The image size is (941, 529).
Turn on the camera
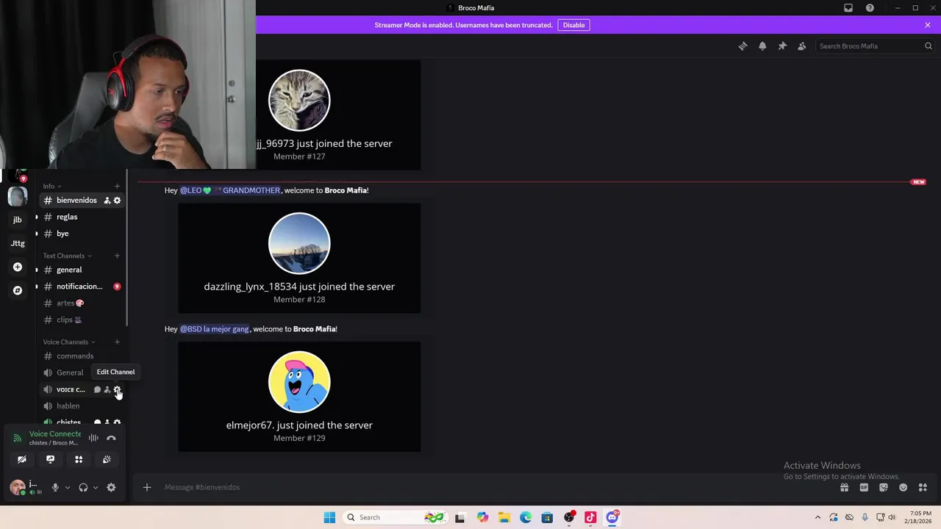coord(22,459)
